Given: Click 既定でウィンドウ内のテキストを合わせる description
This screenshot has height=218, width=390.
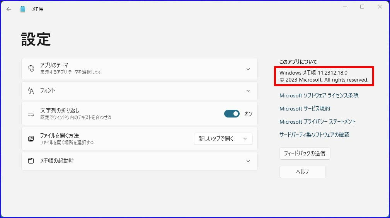Looking at the screenshot, I should click(x=76, y=117).
